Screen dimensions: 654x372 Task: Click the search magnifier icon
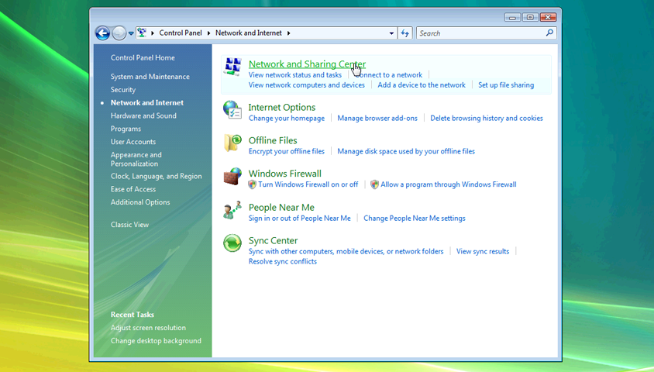[549, 33]
